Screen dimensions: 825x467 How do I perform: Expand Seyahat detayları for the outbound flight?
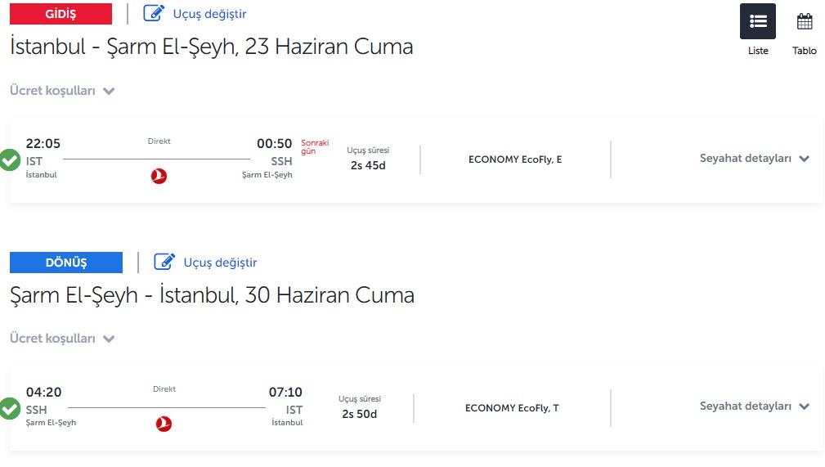[755, 159]
